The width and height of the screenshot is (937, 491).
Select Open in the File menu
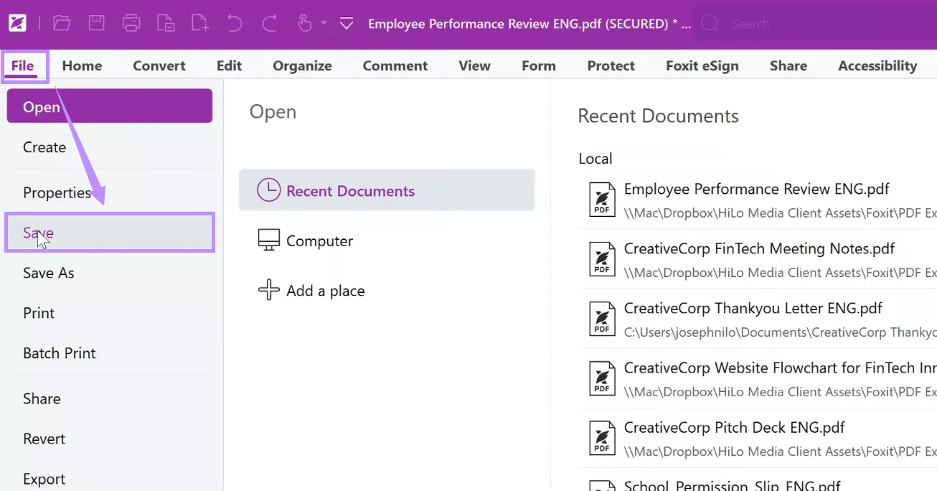(110, 106)
